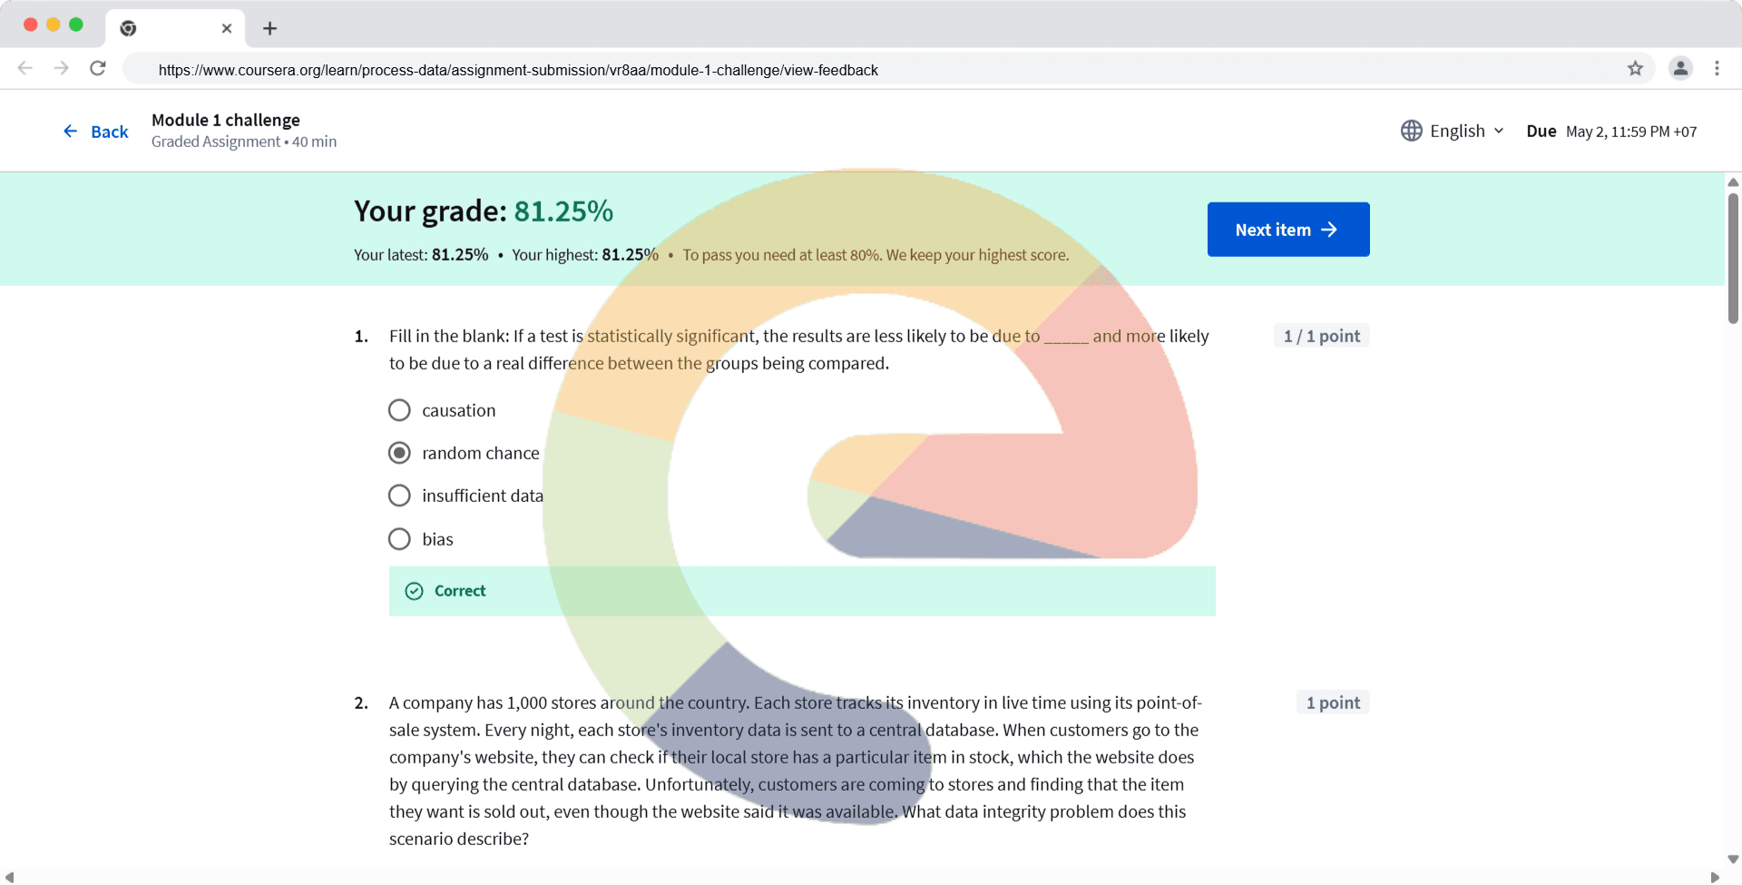This screenshot has width=1742, height=885.
Task: Click the browser forward arrow icon
Action: click(61, 69)
